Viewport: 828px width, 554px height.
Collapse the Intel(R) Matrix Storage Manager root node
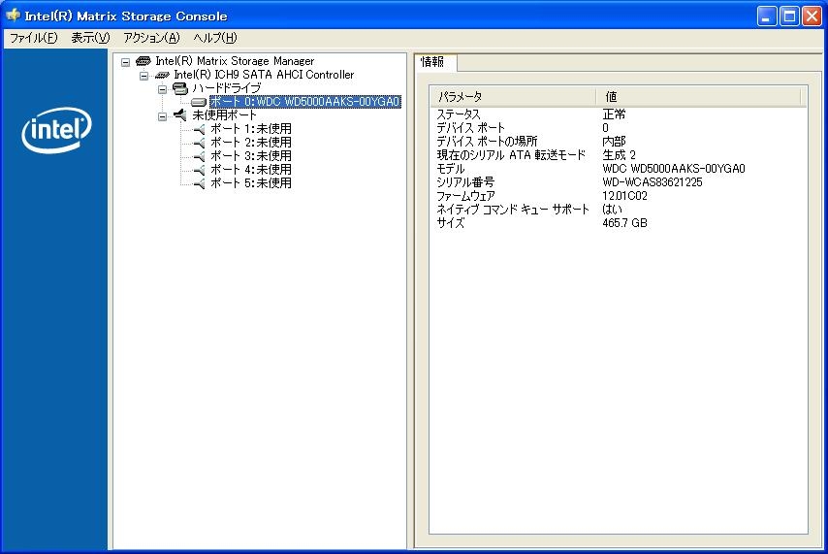click(126, 62)
